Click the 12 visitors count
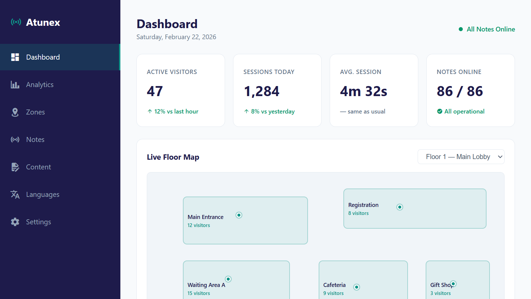 (199, 225)
